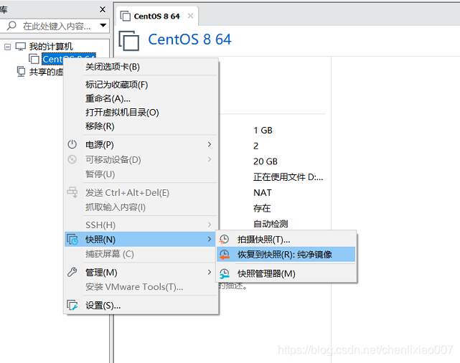The height and width of the screenshot is (363, 460).
Task: Choose 抓取输入内容(I) entry
Action: 141,207
